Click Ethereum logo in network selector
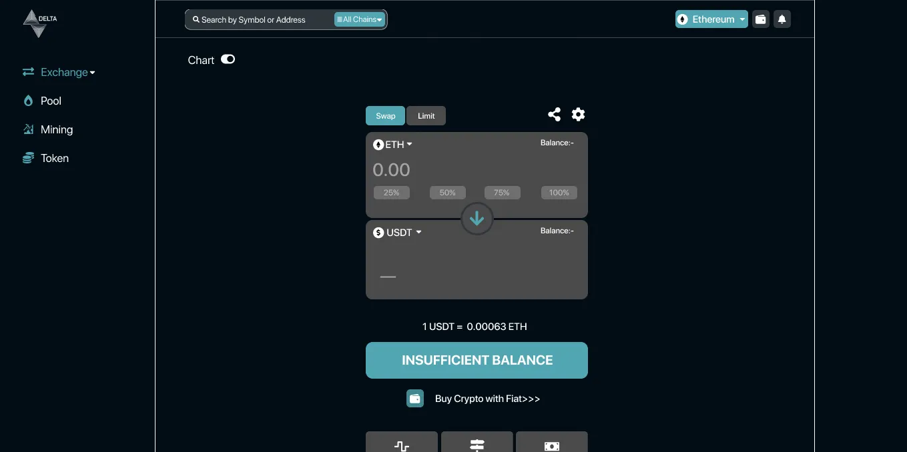 pos(683,19)
